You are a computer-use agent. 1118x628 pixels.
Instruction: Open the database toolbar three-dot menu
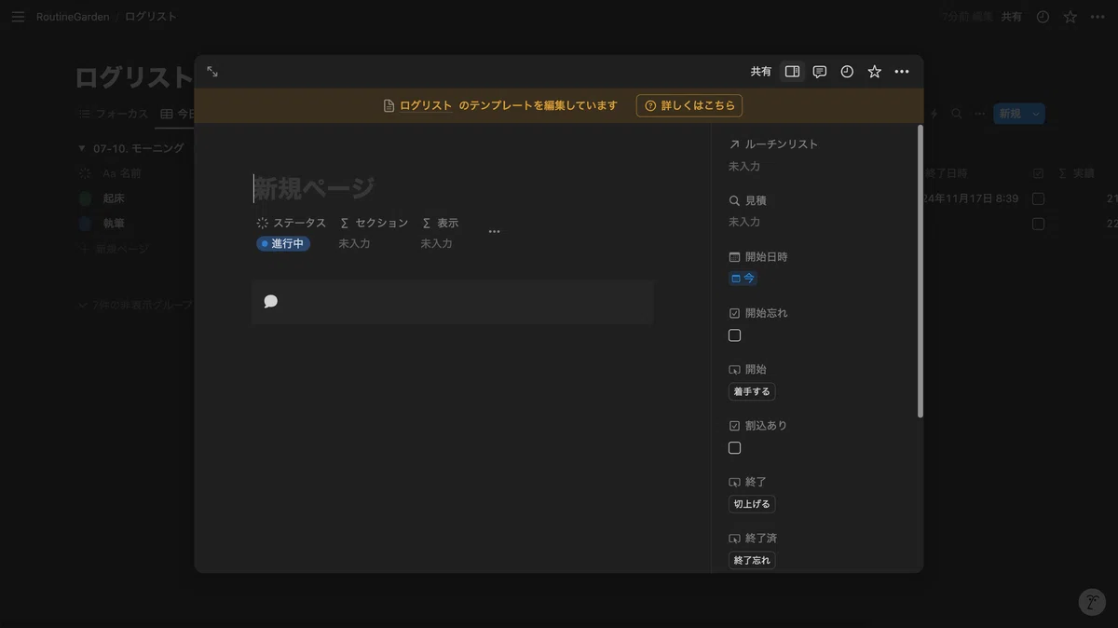pos(979,114)
